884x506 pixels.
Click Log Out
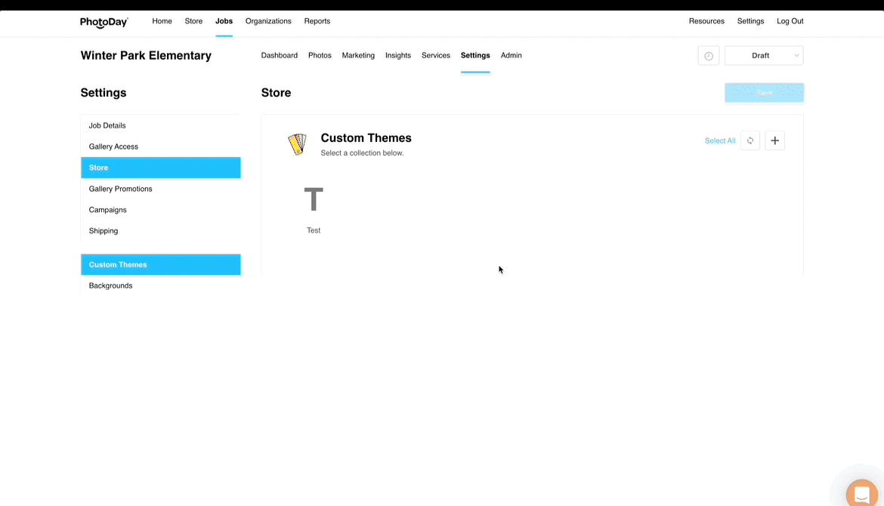click(x=790, y=21)
